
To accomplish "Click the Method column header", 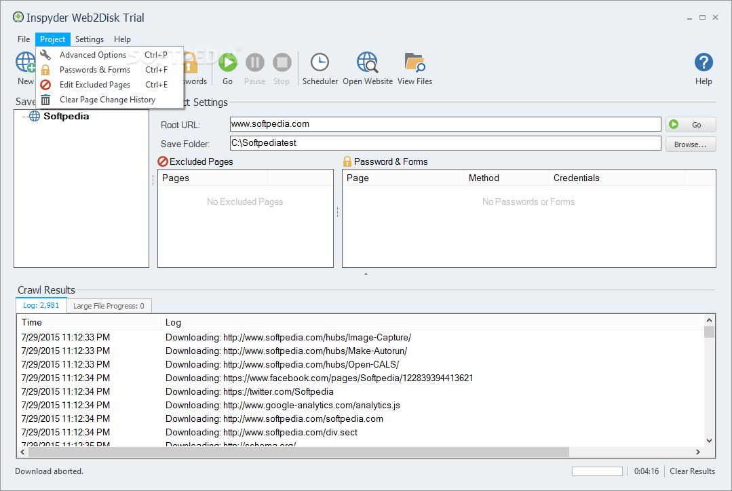I will point(507,178).
